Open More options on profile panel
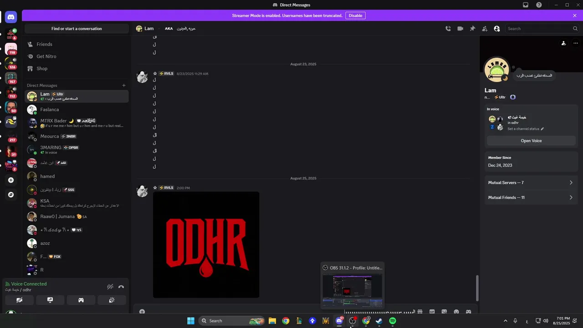This screenshot has width=583, height=328. click(x=576, y=43)
